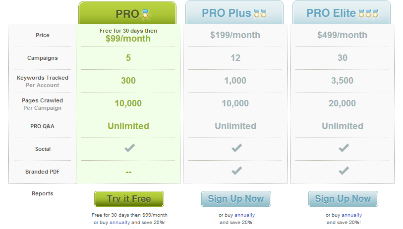Open the annually link under PRO Plus
The width and height of the screenshot is (403, 229).
pos(245,215)
